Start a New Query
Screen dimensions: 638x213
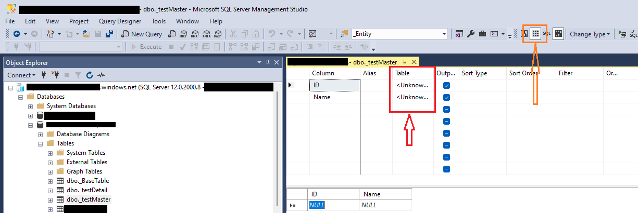(x=142, y=34)
